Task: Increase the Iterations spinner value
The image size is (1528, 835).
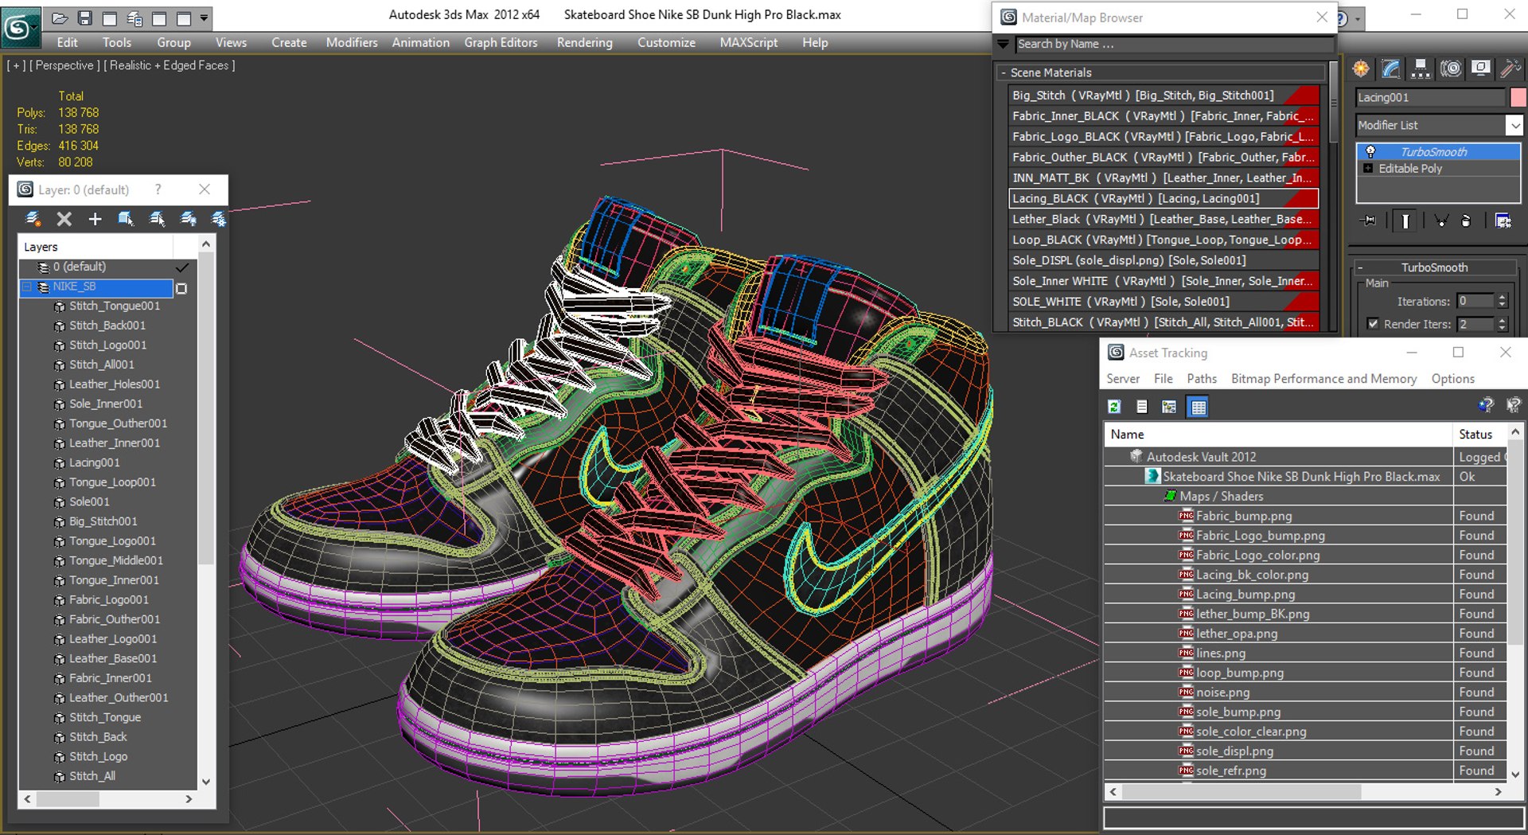Action: click(x=1502, y=298)
